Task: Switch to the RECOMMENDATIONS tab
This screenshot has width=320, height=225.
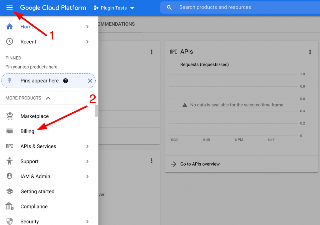Action: (117, 24)
